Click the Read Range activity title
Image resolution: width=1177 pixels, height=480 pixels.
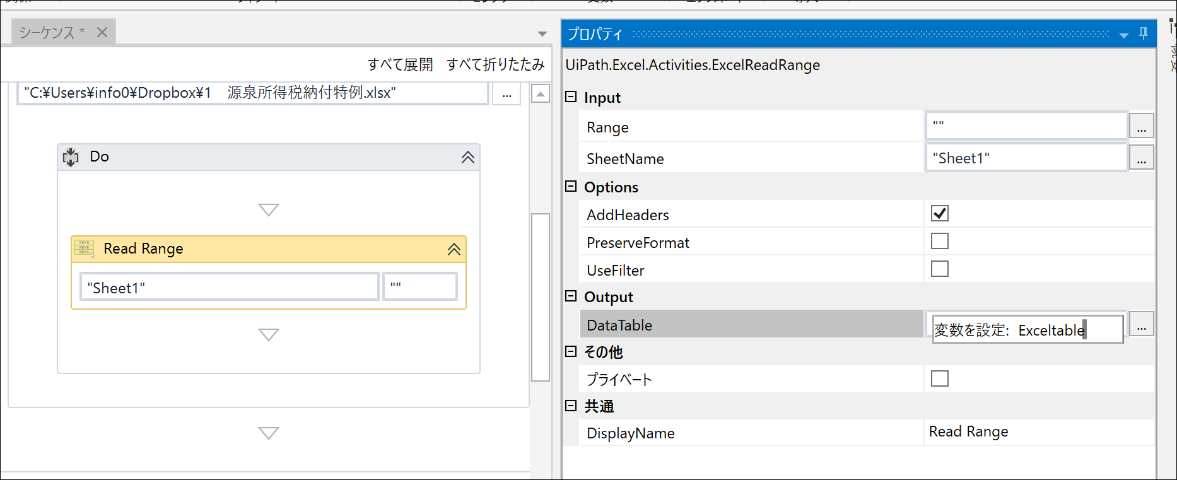coord(143,249)
